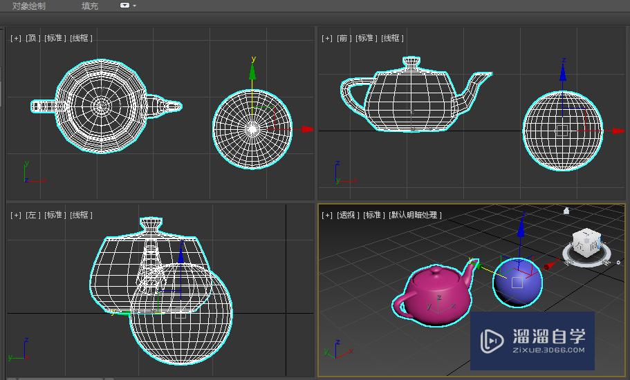Click the blue Z-axis arrow in Left viewport
This screenshot has height=380, width=630.
tap(180, 254)
